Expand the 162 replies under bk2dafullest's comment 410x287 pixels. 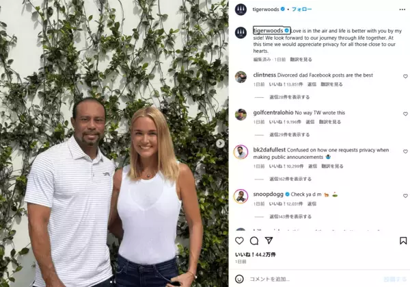tap(290, 179)
